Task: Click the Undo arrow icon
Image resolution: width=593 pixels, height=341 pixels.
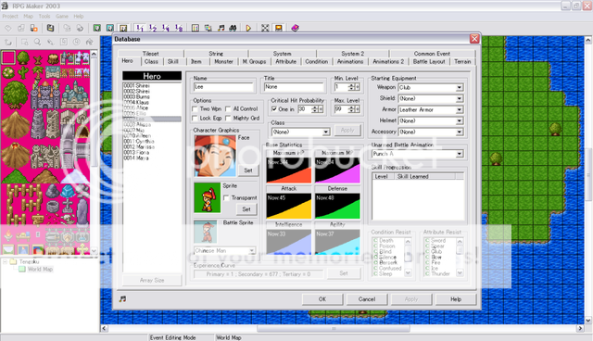Action: point(8,42)
